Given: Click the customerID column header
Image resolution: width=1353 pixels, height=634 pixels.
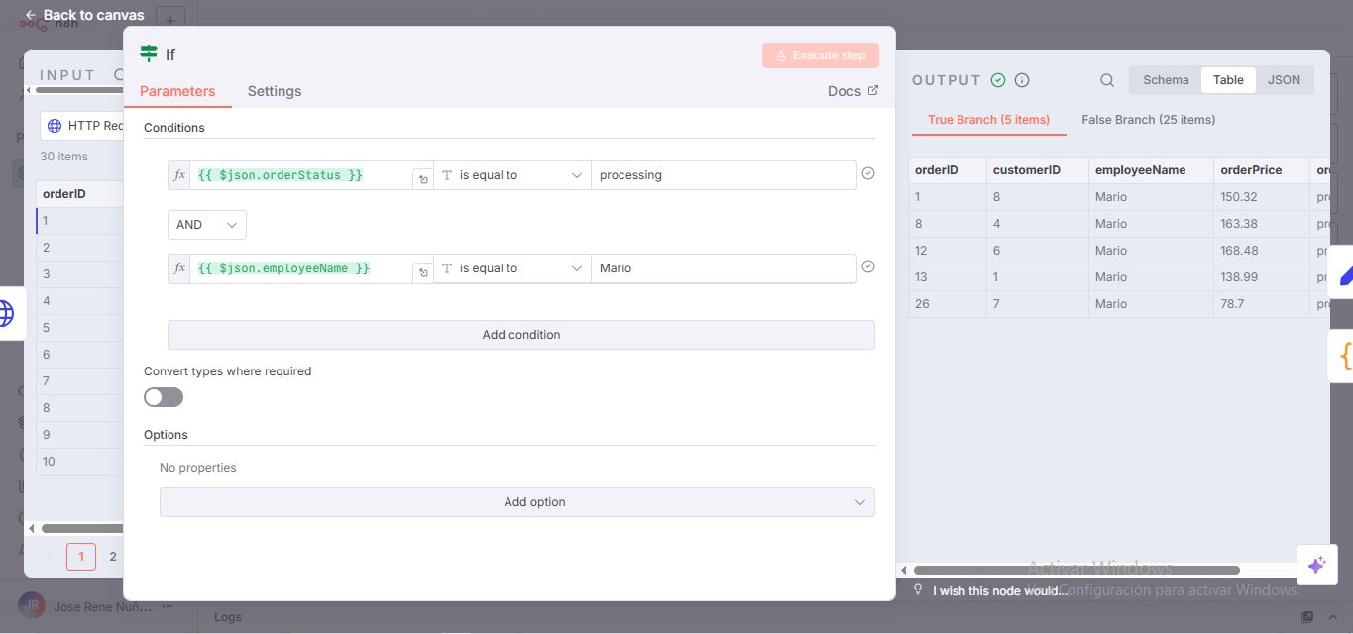Looking at the screenshot, I should [x=1038, y=170].
